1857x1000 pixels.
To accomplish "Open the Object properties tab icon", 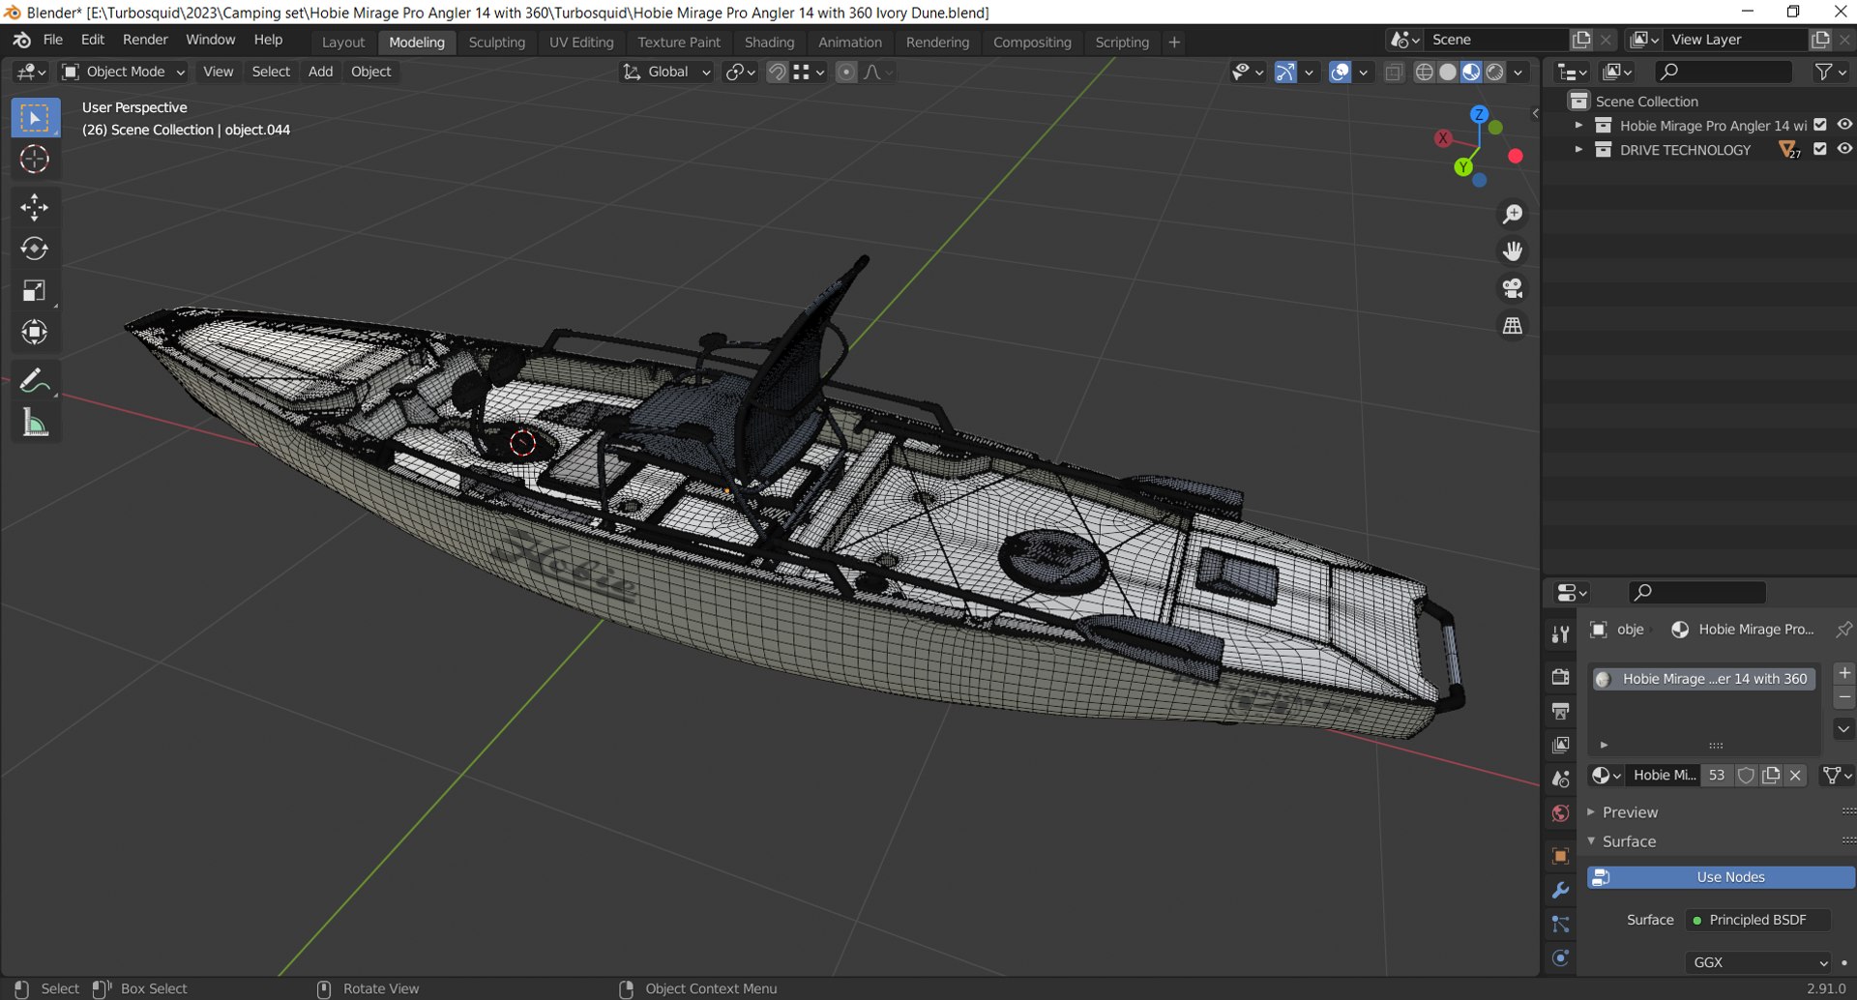I will point(1560,856).
